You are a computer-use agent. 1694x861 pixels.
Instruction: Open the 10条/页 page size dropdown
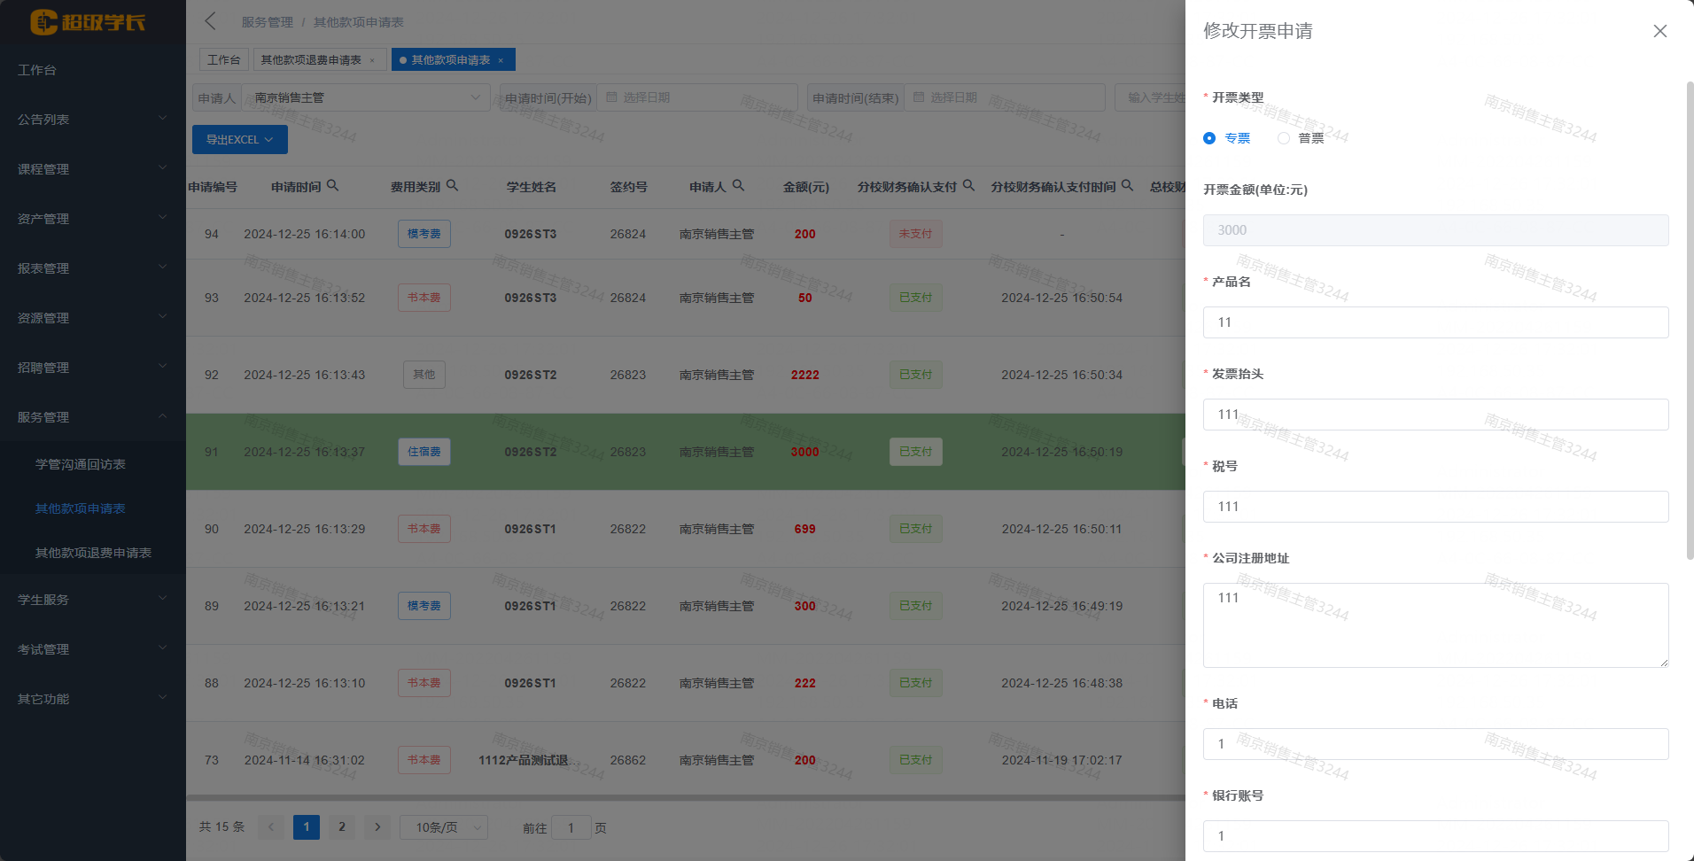[x=443, y=827]
